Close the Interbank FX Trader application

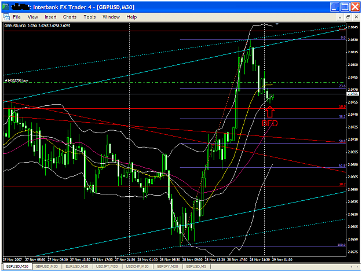pyautogui.click(x=355, y=7)
